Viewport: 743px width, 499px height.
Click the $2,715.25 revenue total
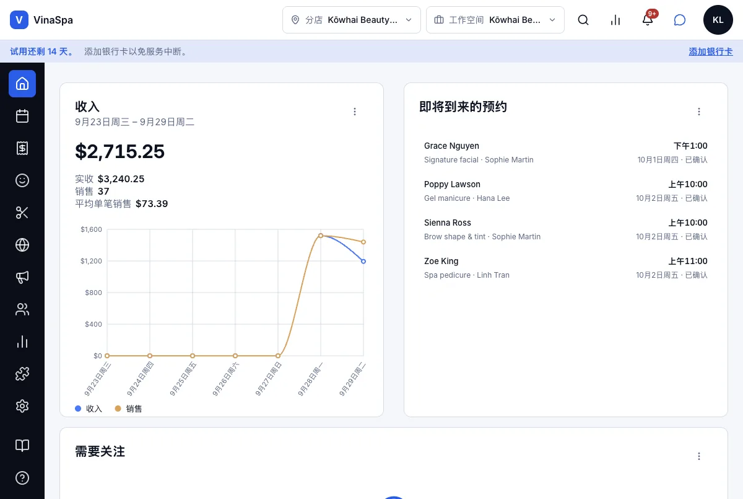[120, 151]
